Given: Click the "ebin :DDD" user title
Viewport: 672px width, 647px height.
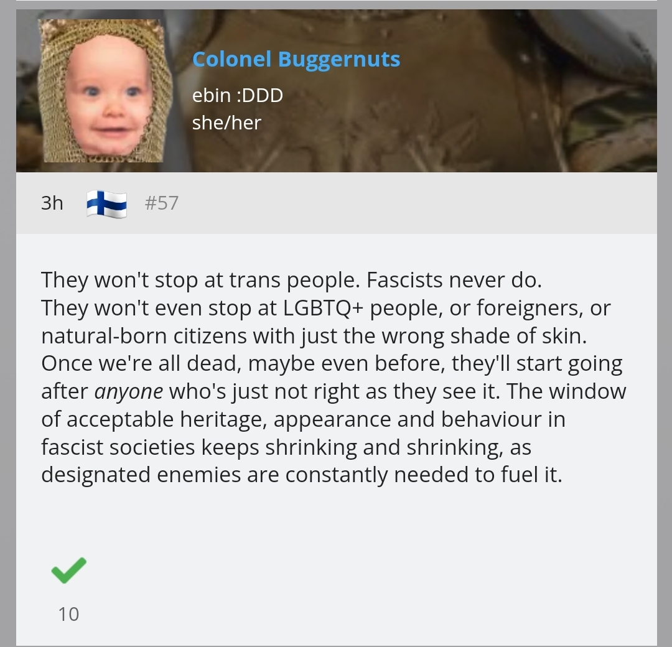Looking at the screenshot, I should coord(238,96).
